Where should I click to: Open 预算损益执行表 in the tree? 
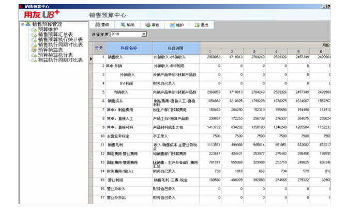[x=55, y=55]
